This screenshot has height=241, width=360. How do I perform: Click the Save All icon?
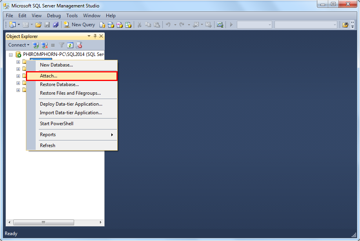coord(56,25)
